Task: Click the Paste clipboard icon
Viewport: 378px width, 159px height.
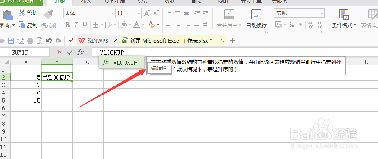Action: coord(7,15)
